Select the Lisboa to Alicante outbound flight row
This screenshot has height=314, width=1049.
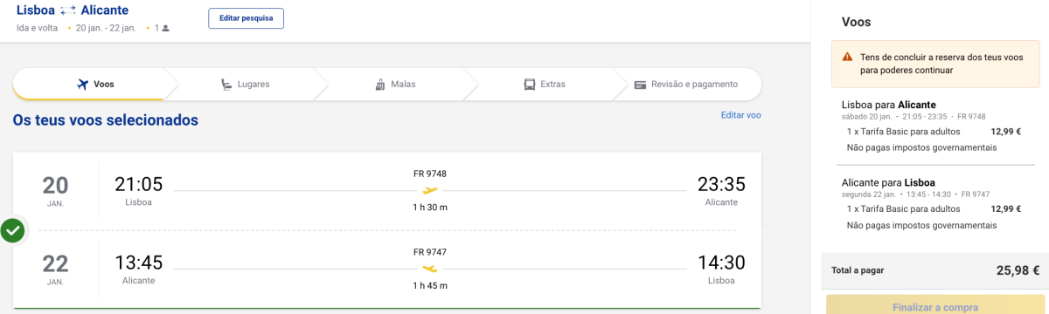pos(387,191)
